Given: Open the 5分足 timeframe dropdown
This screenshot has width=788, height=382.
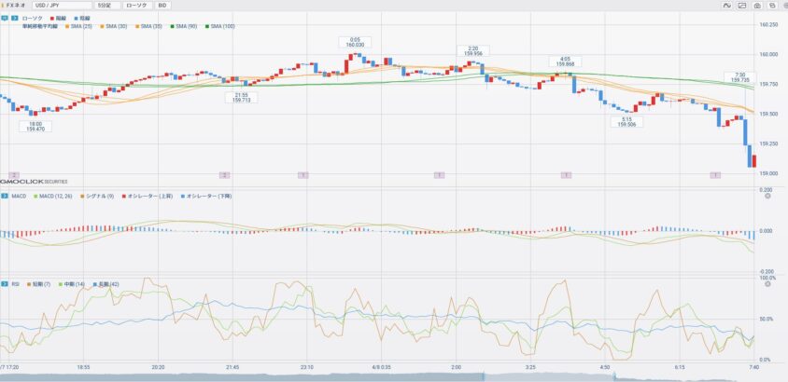Looking at the screenshot, I should [107, 6].
